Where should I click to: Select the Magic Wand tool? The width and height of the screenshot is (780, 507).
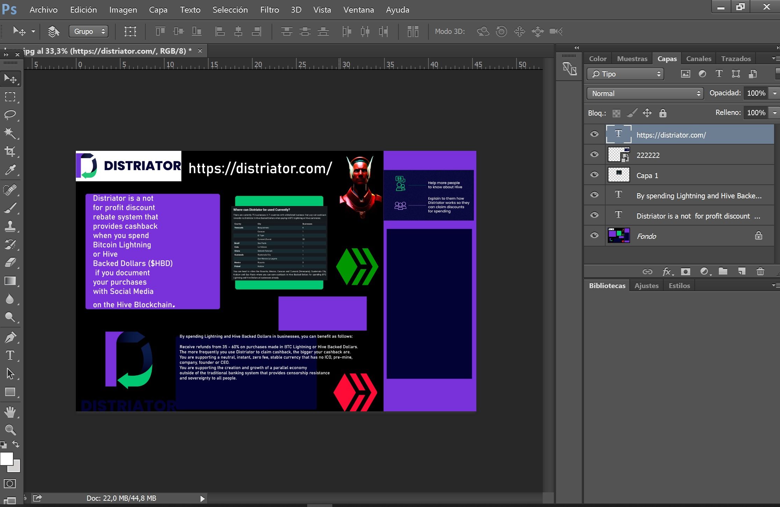(x=10, y=133)
